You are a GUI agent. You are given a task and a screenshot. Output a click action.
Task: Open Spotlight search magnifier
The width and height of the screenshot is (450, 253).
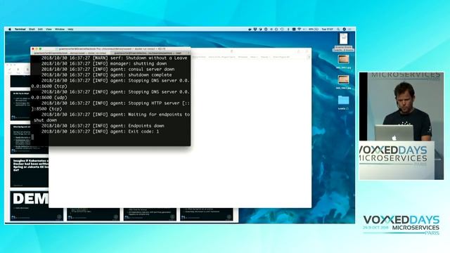tap(338, 30)
